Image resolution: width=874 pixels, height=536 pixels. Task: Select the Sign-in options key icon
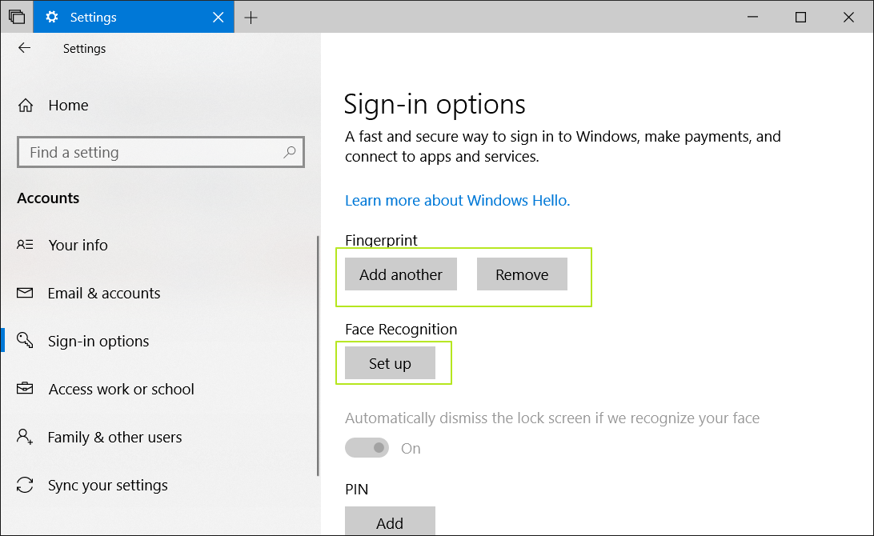(25, 341)
